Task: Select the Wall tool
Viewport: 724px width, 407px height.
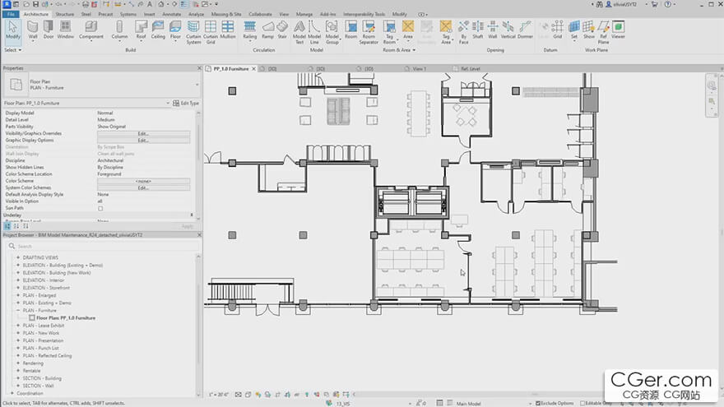Action: pyautogui.click(x=34, y=31)
